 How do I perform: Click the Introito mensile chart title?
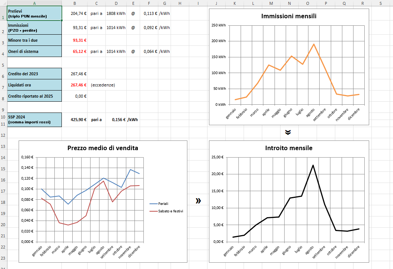289,148
